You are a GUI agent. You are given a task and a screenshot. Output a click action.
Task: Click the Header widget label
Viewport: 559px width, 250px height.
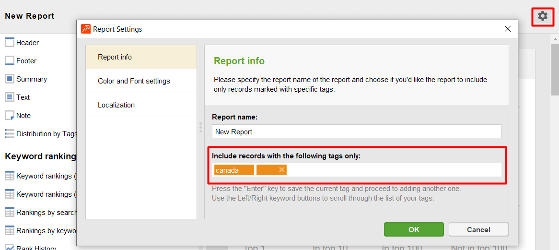click(27, 42)
